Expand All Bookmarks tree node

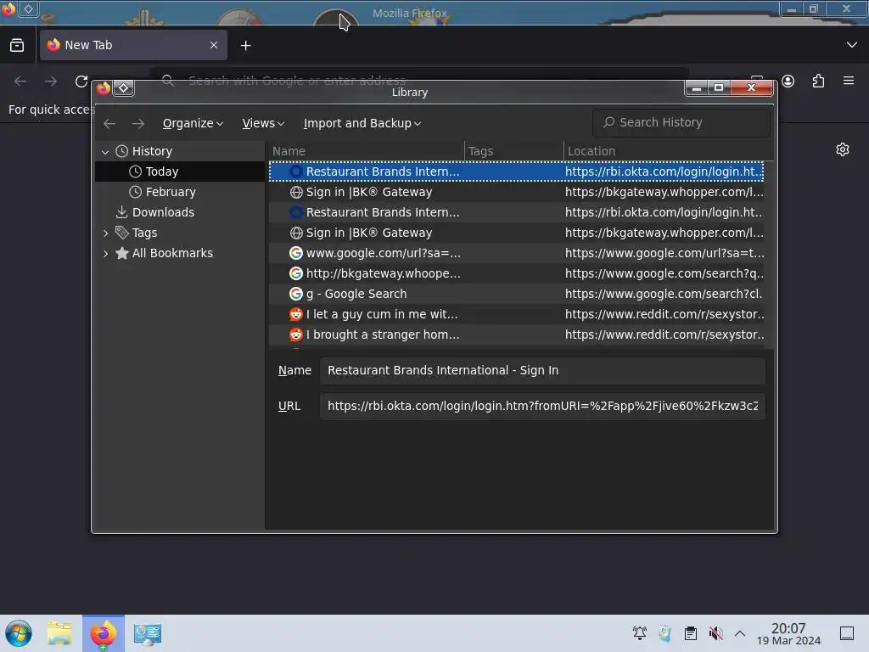tap(105, 253)
